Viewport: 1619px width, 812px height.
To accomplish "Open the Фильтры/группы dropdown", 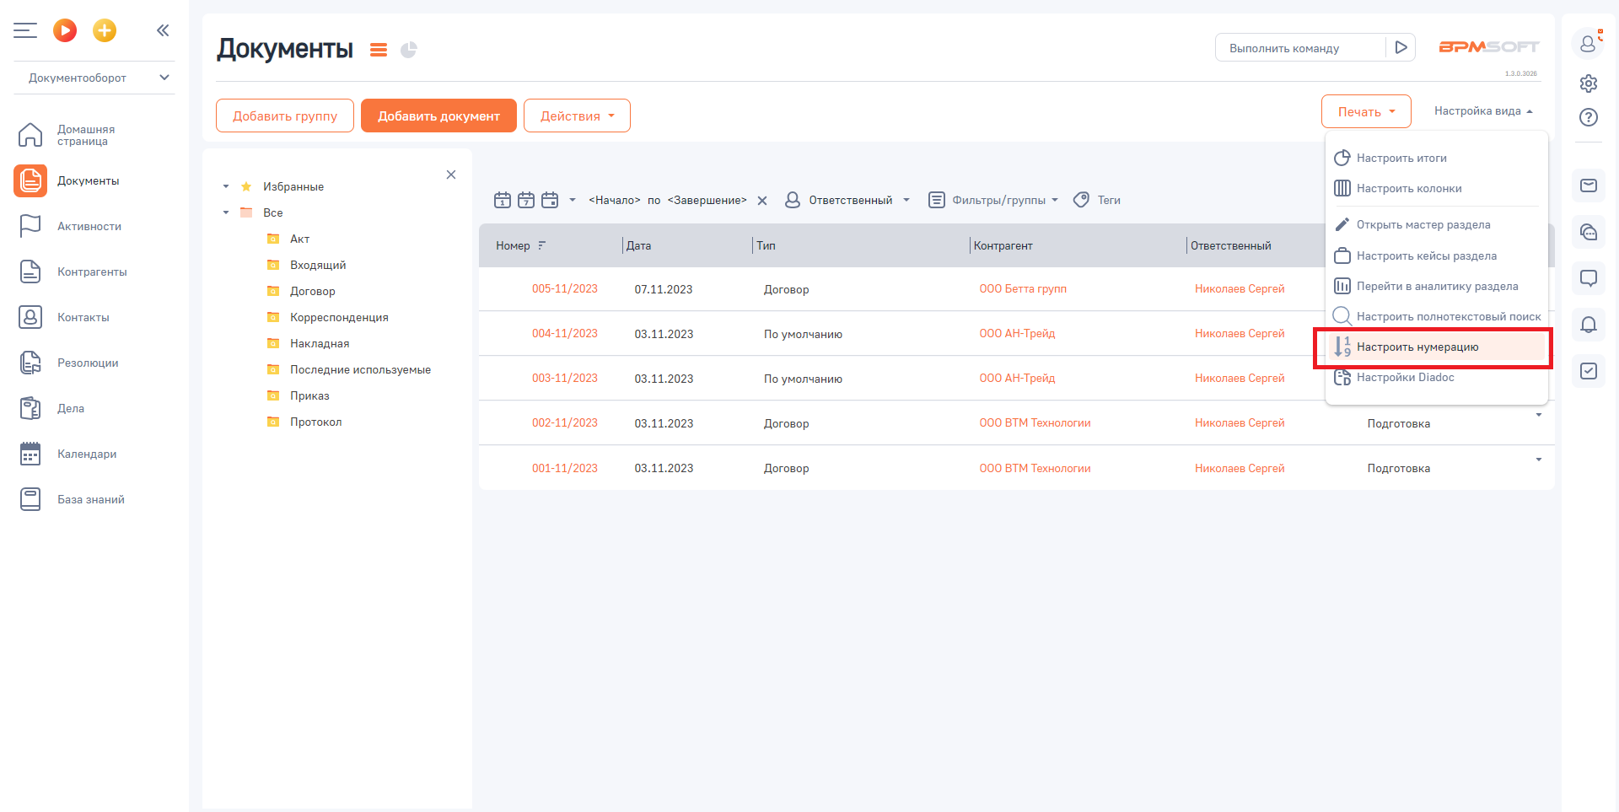I will [x=993, y=200].
